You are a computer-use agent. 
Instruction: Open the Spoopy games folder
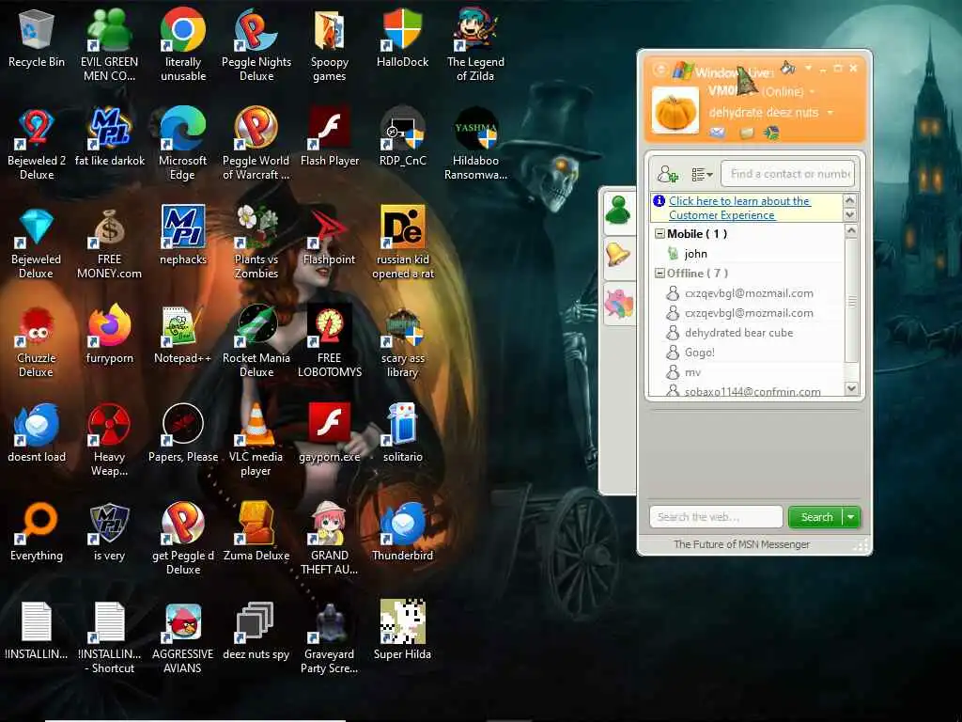(330, 45)
